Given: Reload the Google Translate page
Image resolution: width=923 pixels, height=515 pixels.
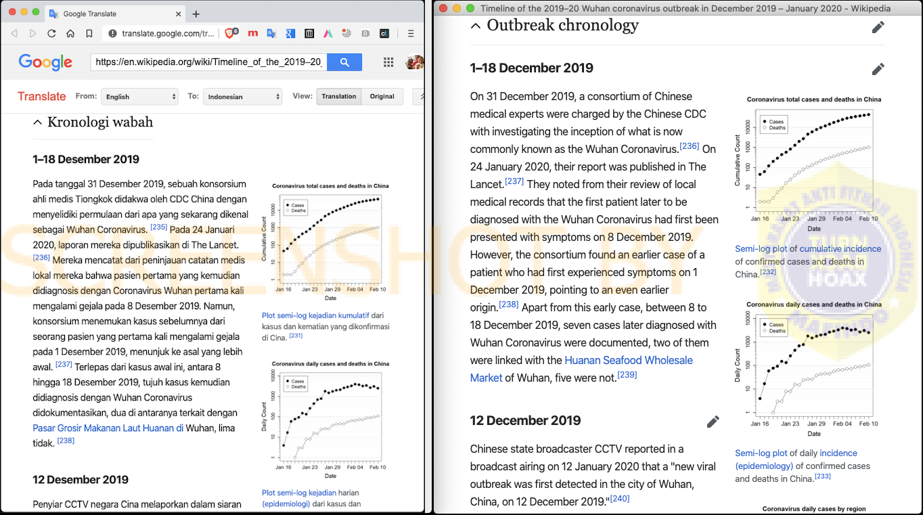Looking at the screenshot, I should [x=51, y=33].
